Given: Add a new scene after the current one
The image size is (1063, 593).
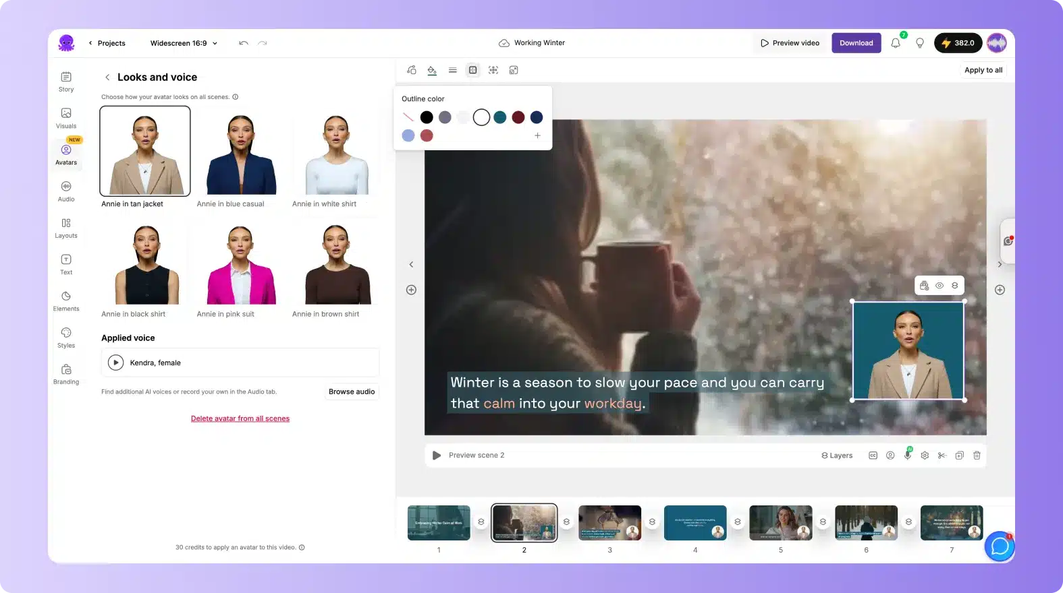Looking at the screenshot, I should point(1000,290).
